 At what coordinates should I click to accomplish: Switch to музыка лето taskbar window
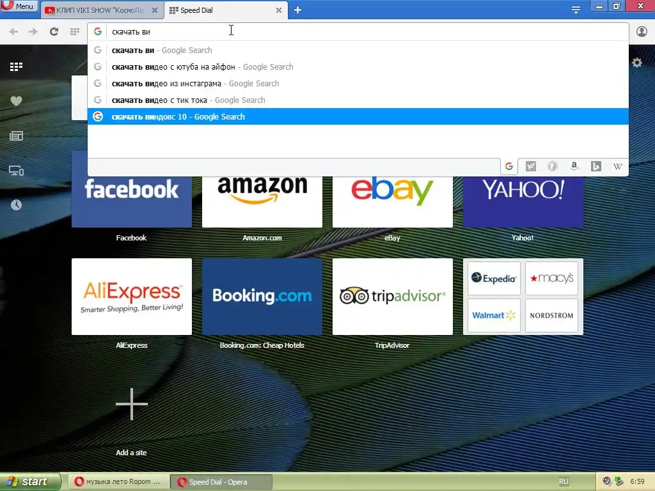coord(118,482)
